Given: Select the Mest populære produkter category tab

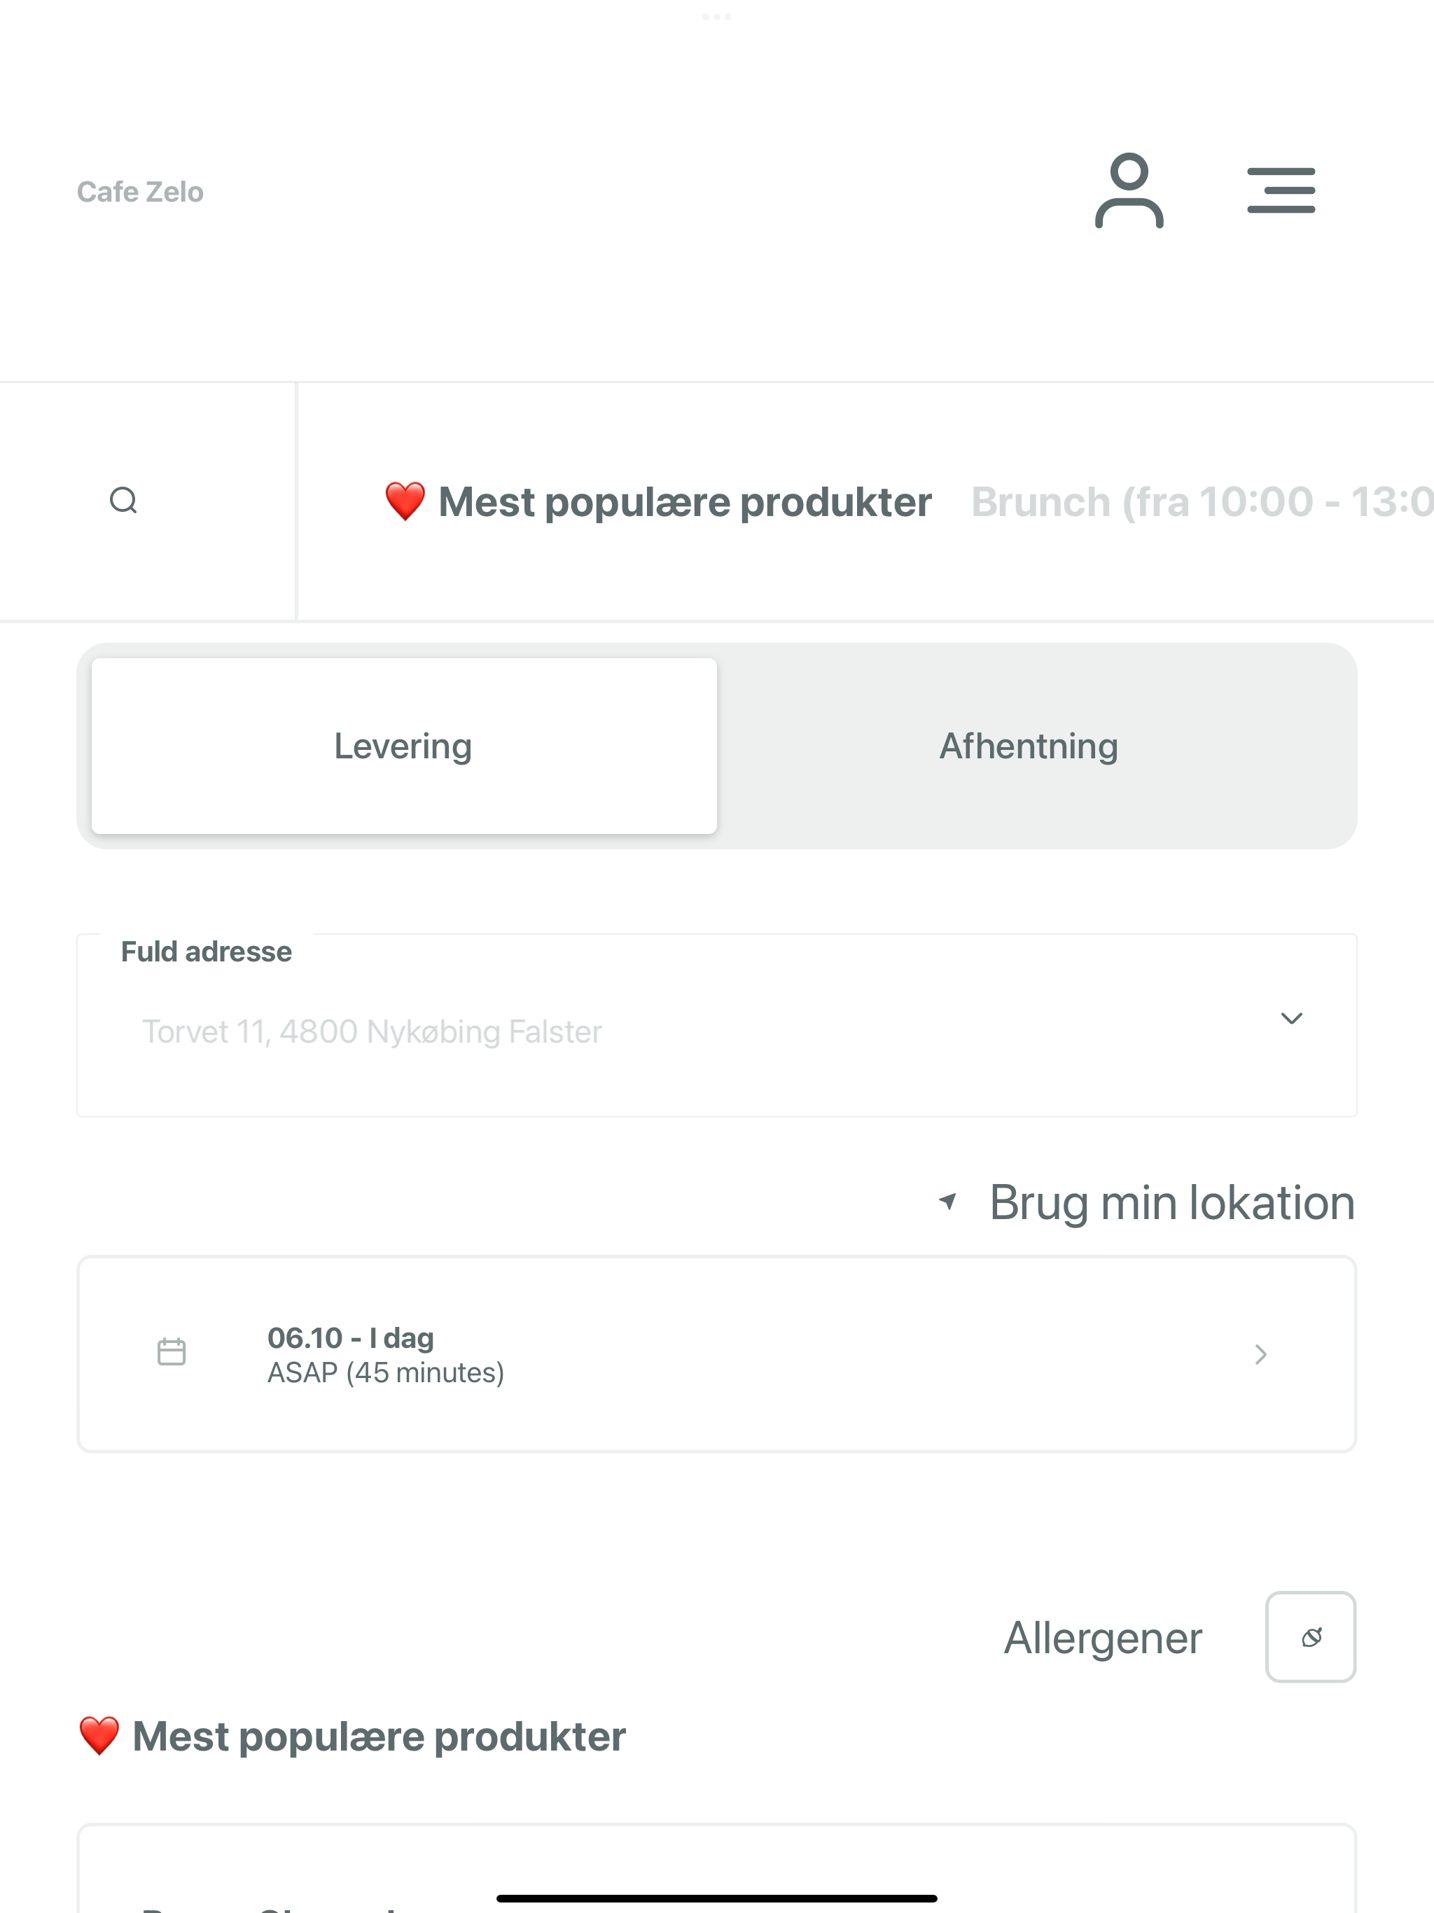Looking at the screenshot, I should (658, 501).
